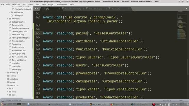The image size is (189, 106).
Task: Open Productos.php in sidebar
Action: click(18, 47)
